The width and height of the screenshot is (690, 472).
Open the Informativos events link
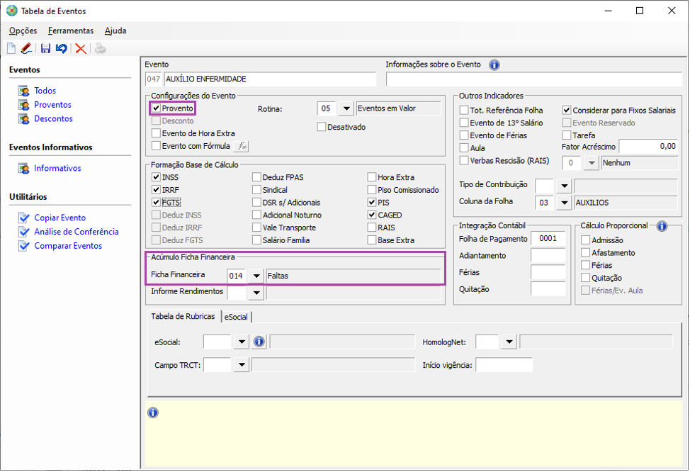click(x=57, y=168)
